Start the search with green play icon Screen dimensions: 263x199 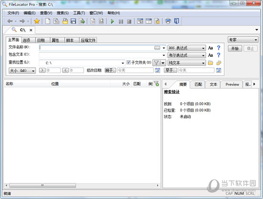click(x=112, y=21)
